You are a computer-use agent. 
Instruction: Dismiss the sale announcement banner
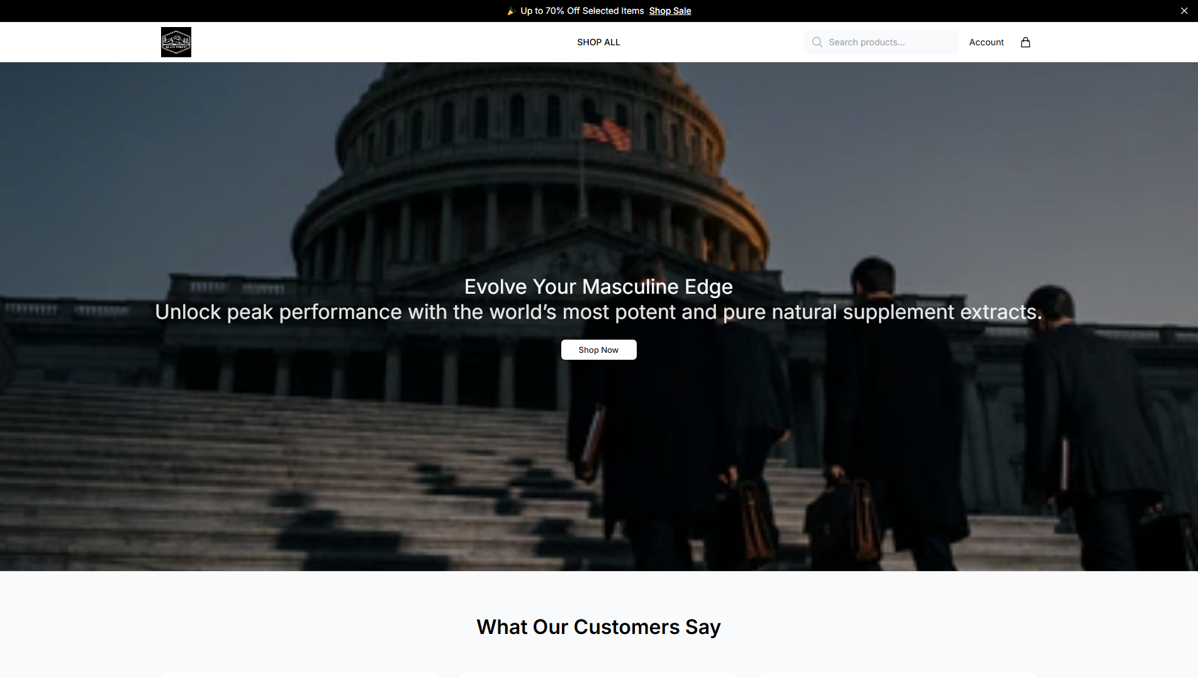(1184, 11)
